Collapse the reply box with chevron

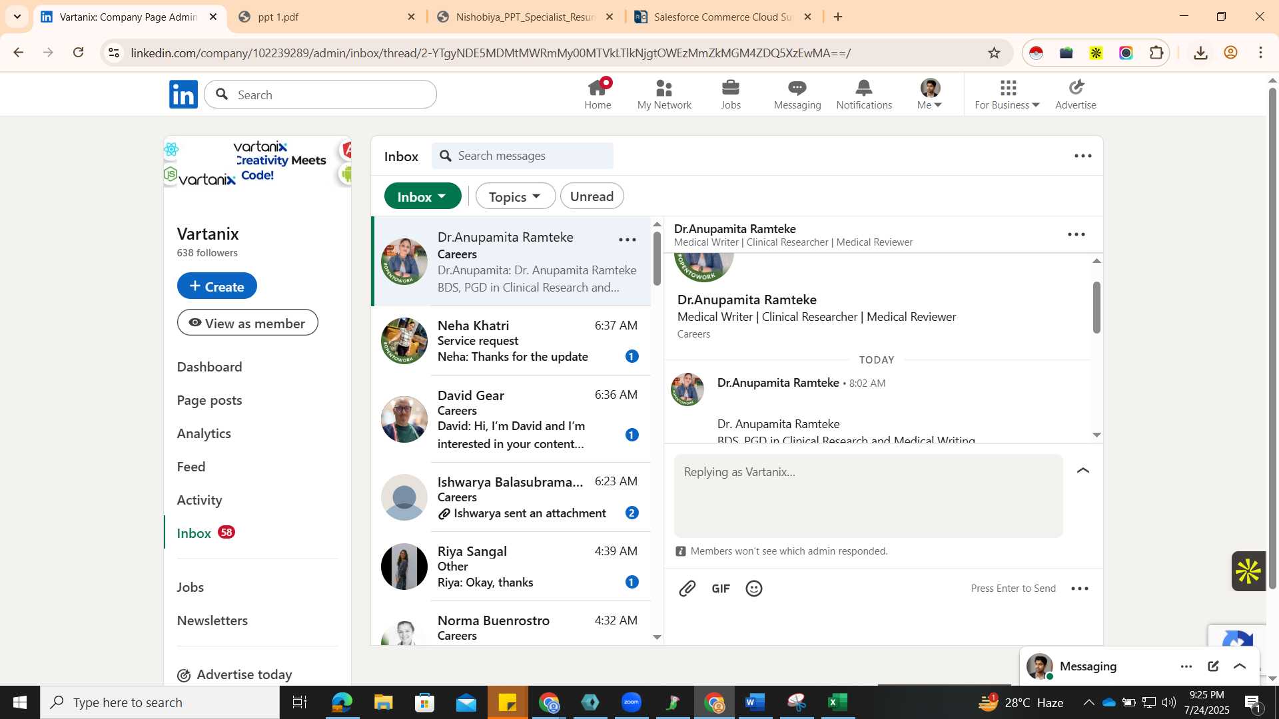[x=1083, y=471]
